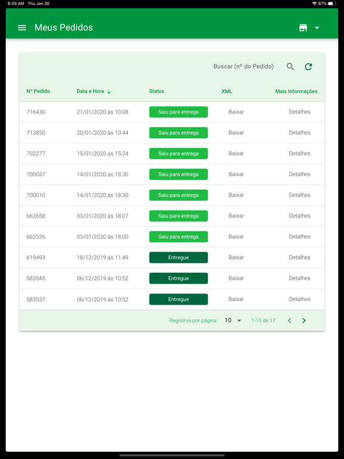Click the store icon in header
Screen dimensions: 344x459
point(303,28)
